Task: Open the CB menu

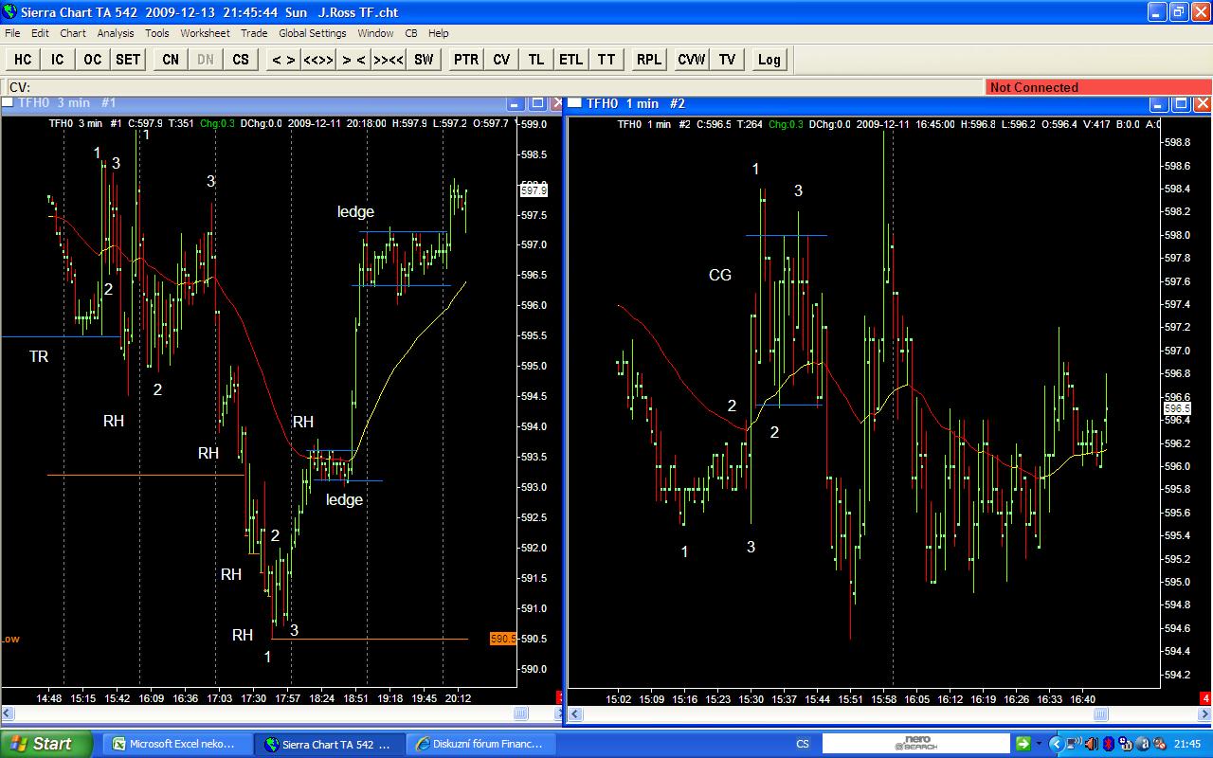Action: (x=411, y=33)
